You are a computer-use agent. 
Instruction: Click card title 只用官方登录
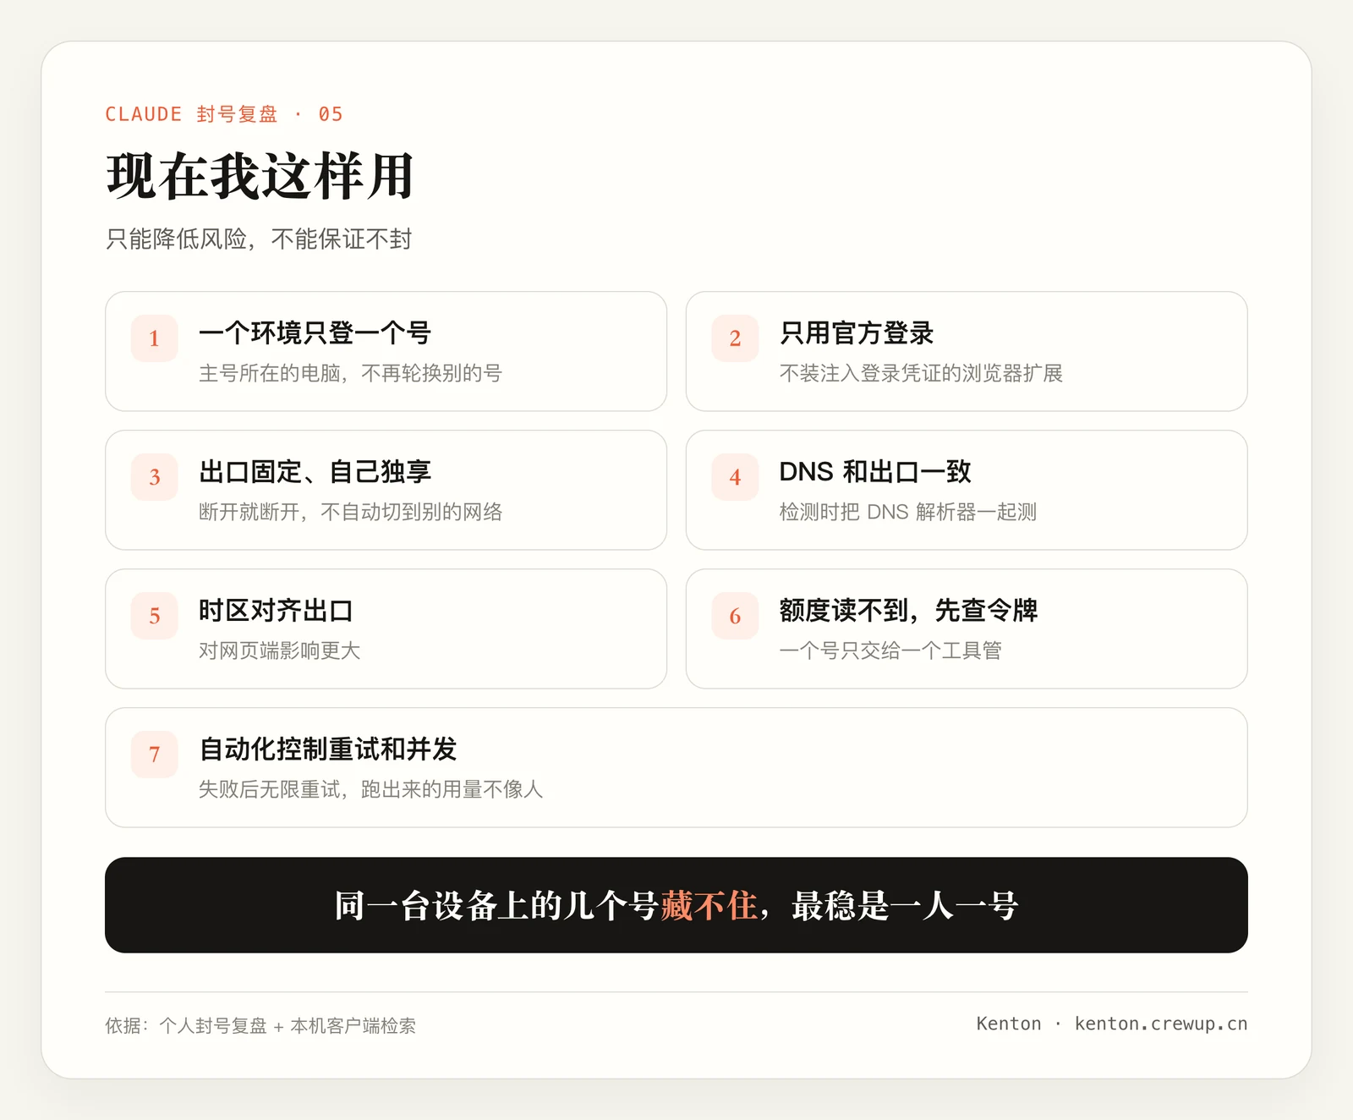pos(857,333)
